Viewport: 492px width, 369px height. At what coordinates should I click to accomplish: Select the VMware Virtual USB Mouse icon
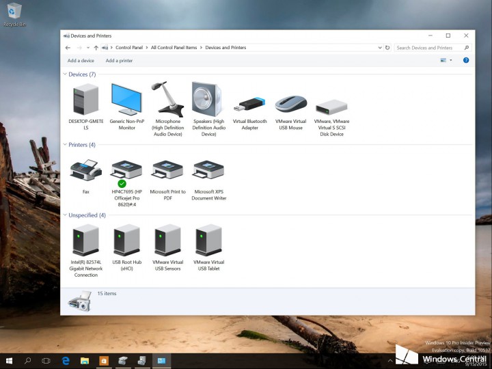click(291, 104)
